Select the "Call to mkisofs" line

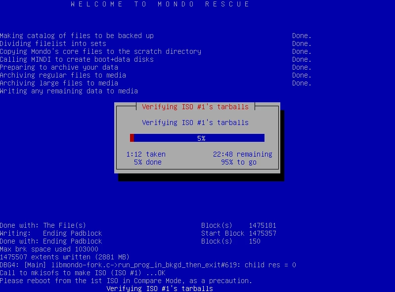point(83,273)
